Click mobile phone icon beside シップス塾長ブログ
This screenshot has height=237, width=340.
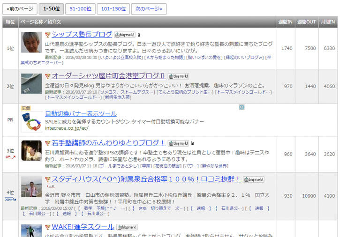point(139,35)
